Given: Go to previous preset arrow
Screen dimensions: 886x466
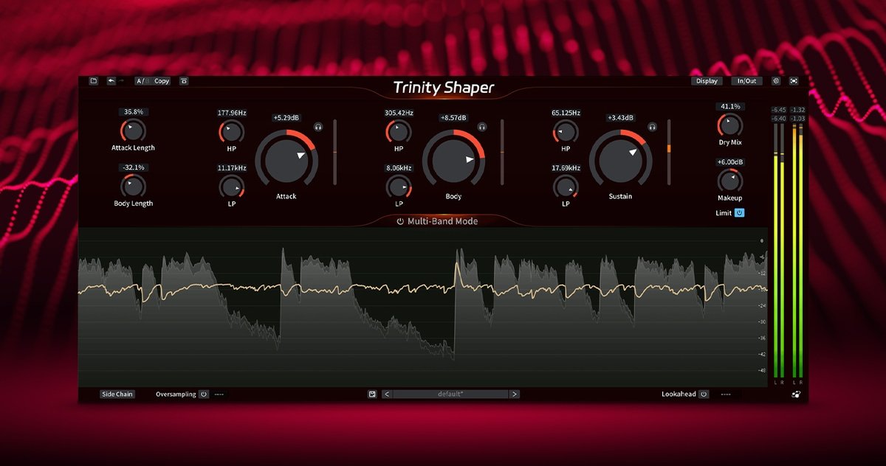Looking at the screenshot, I should pos(386,394).
